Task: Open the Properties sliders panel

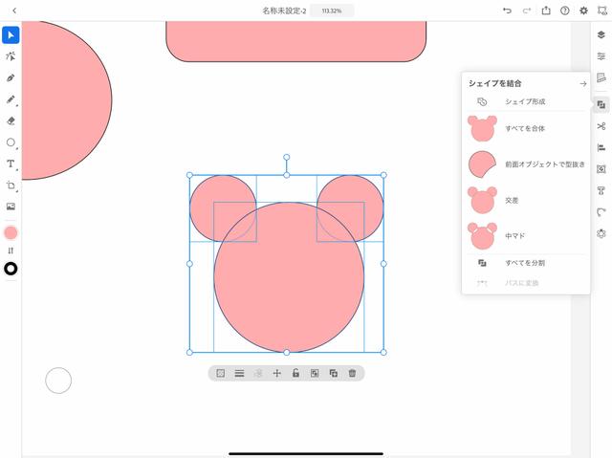Action: coord(601,56)
